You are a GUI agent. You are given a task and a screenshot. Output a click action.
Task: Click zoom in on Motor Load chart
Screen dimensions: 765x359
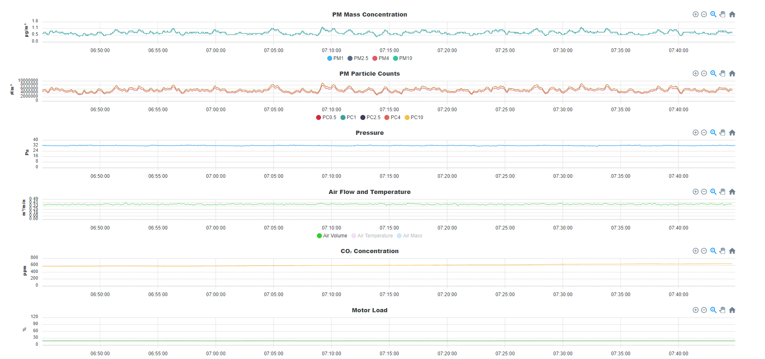[x=695, y=310]
